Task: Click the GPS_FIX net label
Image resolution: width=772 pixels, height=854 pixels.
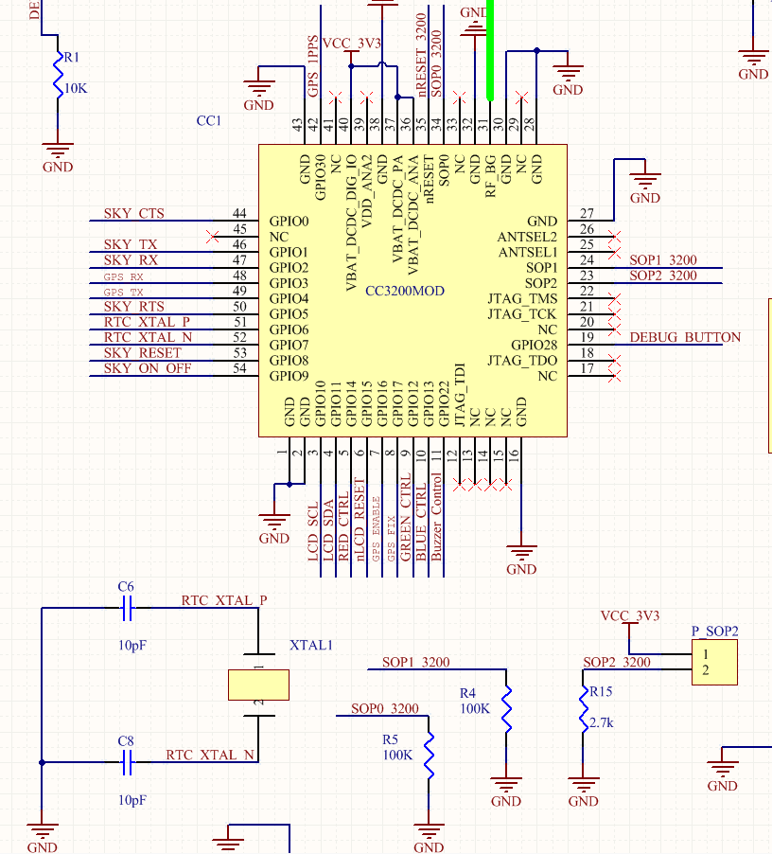Action: tap(391, 538)
